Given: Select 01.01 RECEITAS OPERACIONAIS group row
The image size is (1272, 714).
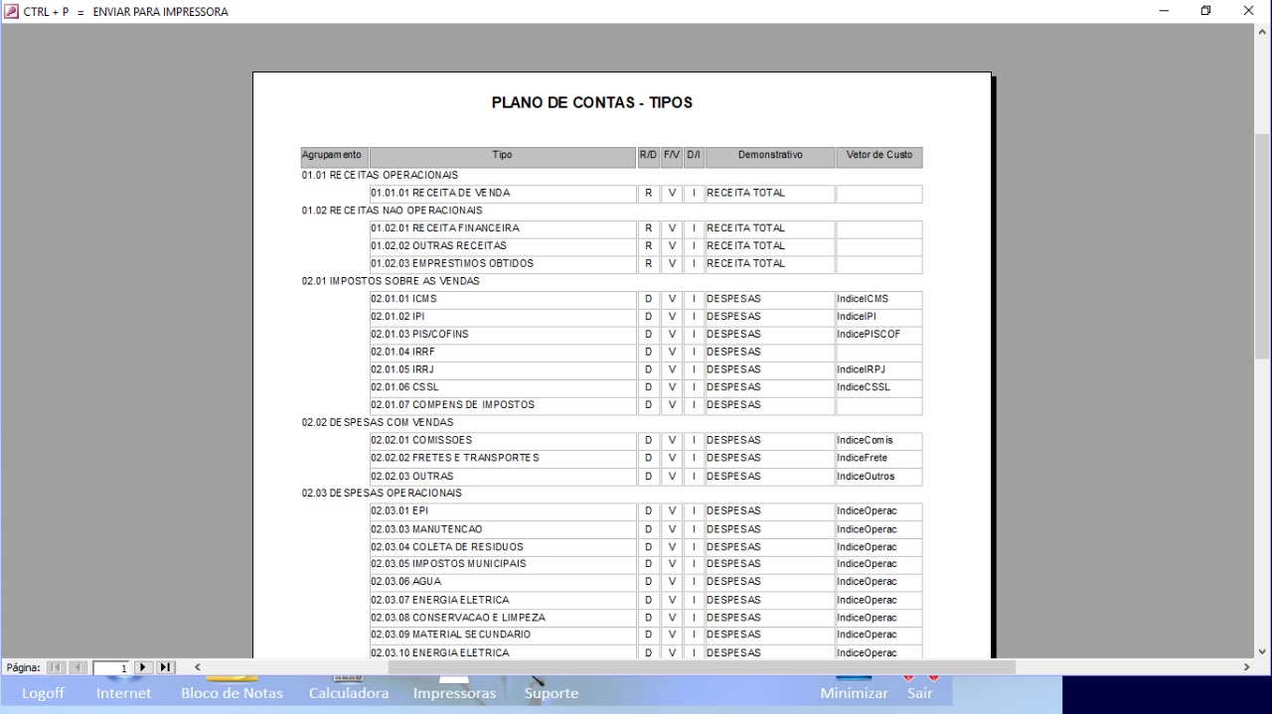Looking at the screenshot, I should tap(381, 175).
